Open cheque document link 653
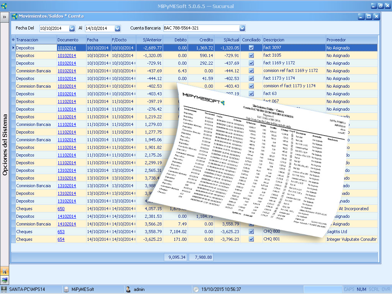Image resolution: width=392 pixels, height=294 pixels. click(61, 232)
